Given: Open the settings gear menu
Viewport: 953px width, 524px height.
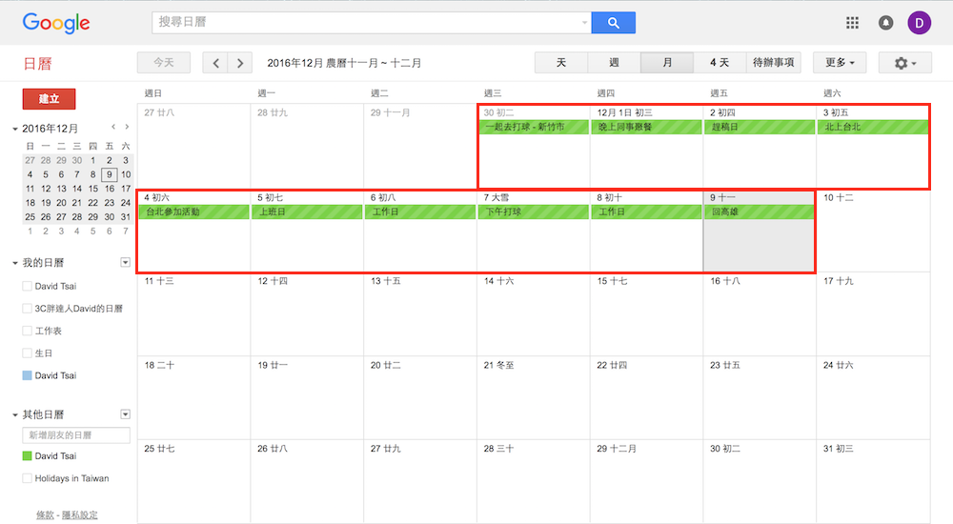Looking at the screenshot, I should (904, 63).
